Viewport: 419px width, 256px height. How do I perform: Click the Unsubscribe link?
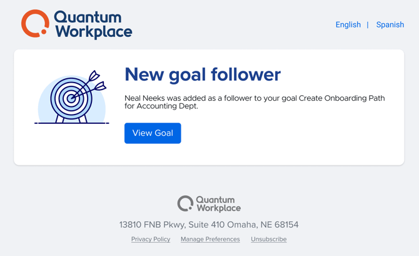pos(269,239)
